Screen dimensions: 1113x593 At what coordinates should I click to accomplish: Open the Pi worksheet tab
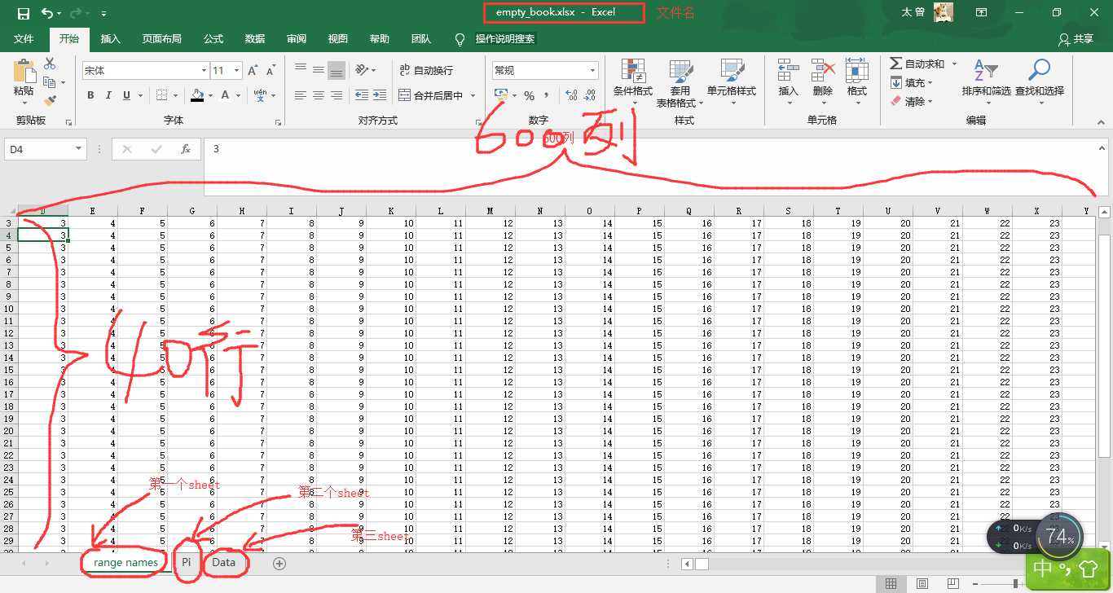187,563
